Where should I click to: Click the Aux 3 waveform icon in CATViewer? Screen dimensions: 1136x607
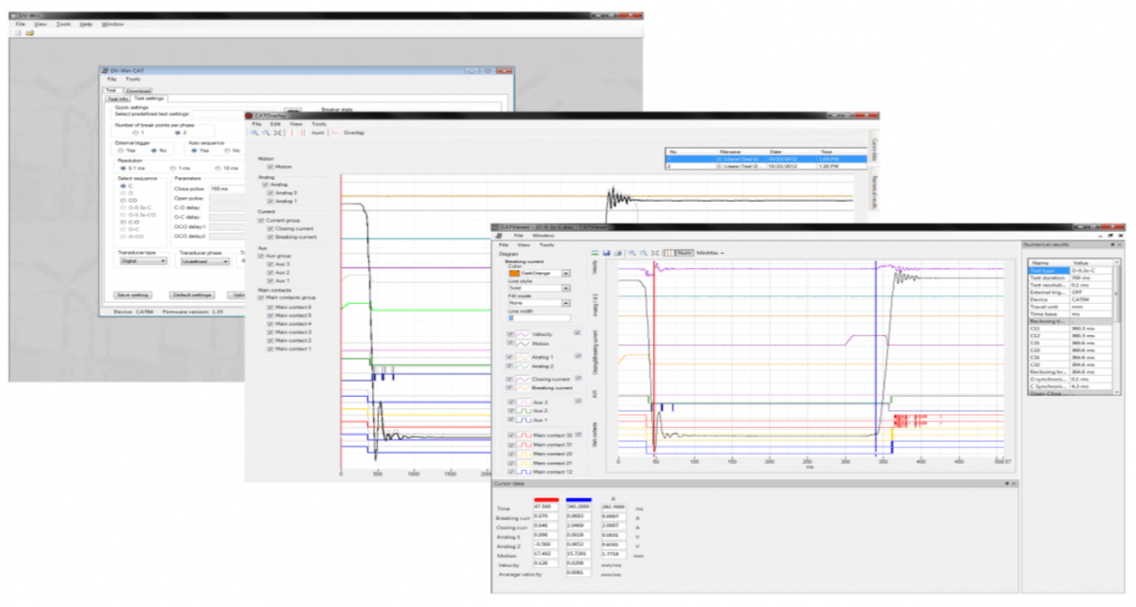pos(524,402)
